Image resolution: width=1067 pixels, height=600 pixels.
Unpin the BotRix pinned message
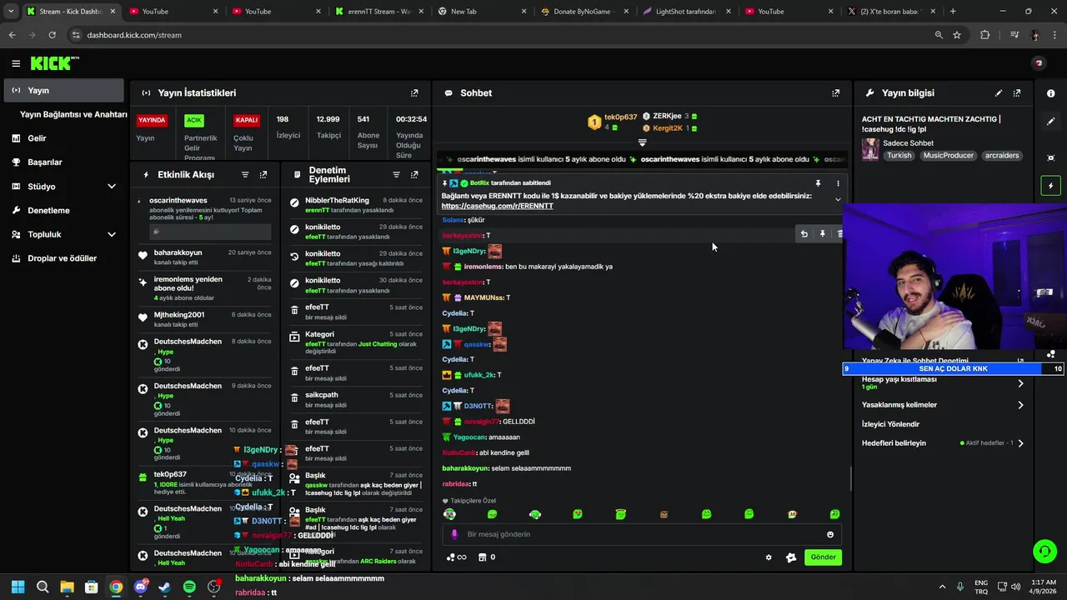click(818, 183)
